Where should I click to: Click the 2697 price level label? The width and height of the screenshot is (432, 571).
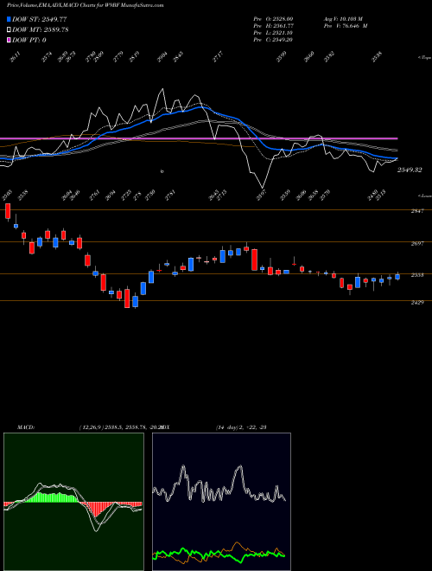point(417,243)
